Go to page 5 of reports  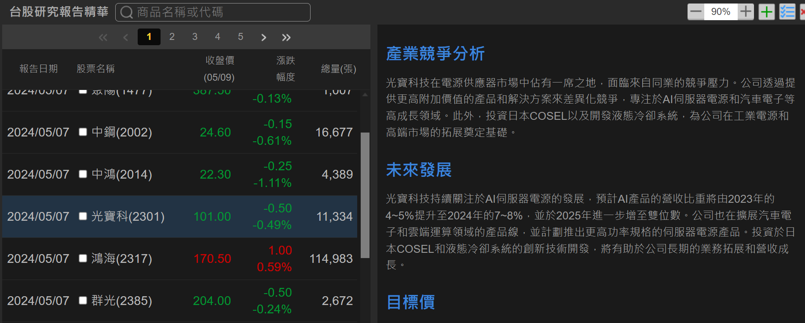coord(241,37)
